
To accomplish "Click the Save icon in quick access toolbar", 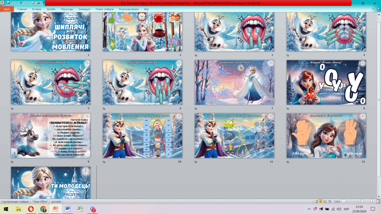I will 8,3.
